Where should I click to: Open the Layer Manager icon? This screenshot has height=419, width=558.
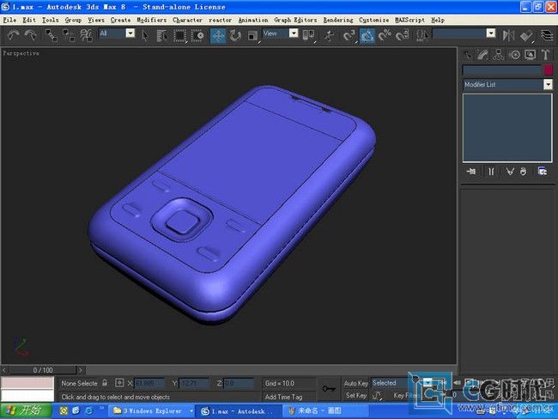(x=547, y=35)
